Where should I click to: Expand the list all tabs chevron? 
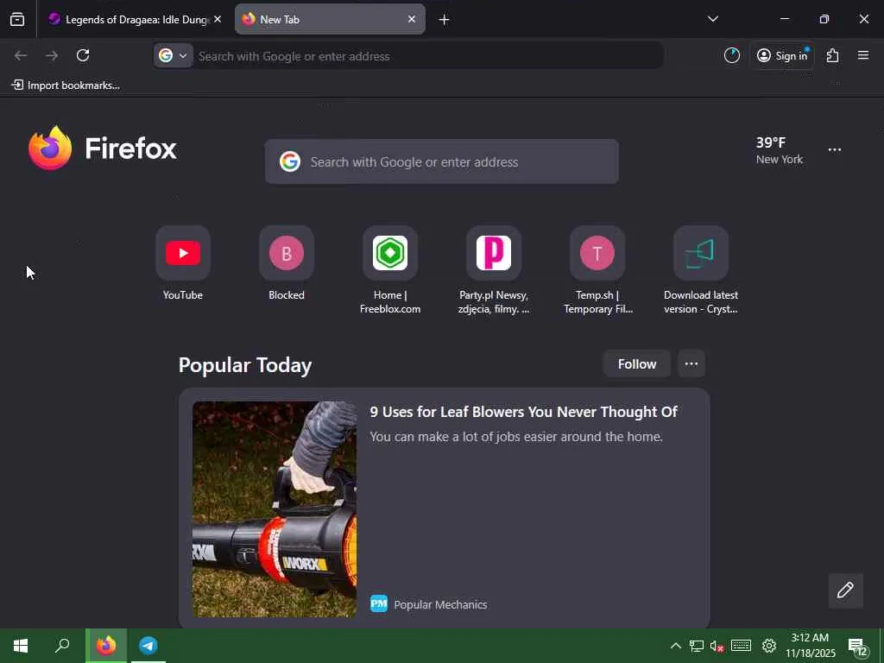coord(712,19)
